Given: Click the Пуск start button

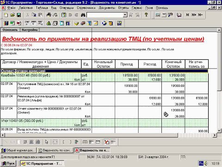Looking at the screenshot, I should pyautogui.click(x=8, y=163).
